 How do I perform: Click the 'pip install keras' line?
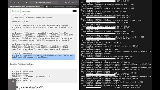(x=20, y=78)
